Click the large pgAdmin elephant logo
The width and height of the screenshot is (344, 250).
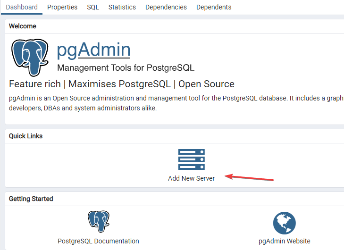click(x=30, y=58)
